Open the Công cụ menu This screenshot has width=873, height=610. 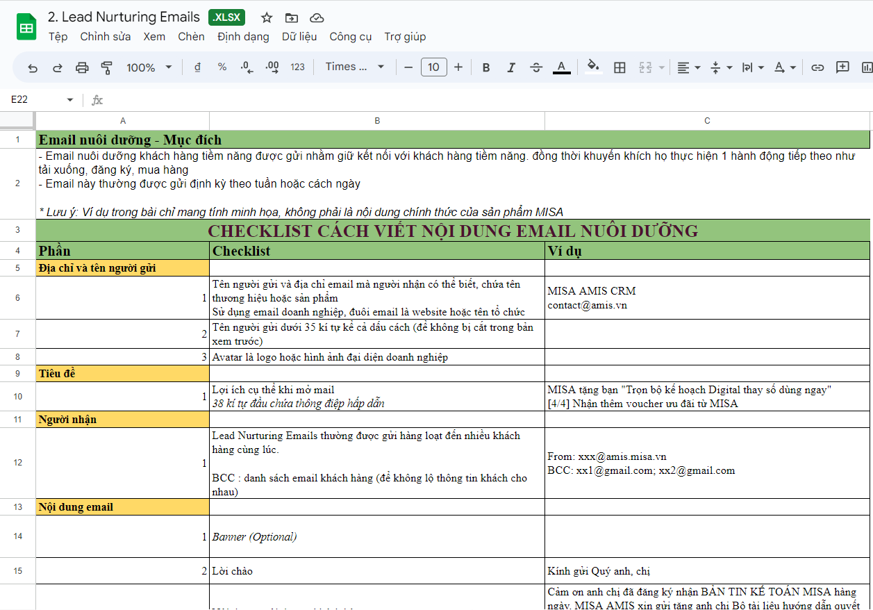(x=351, y=37)
